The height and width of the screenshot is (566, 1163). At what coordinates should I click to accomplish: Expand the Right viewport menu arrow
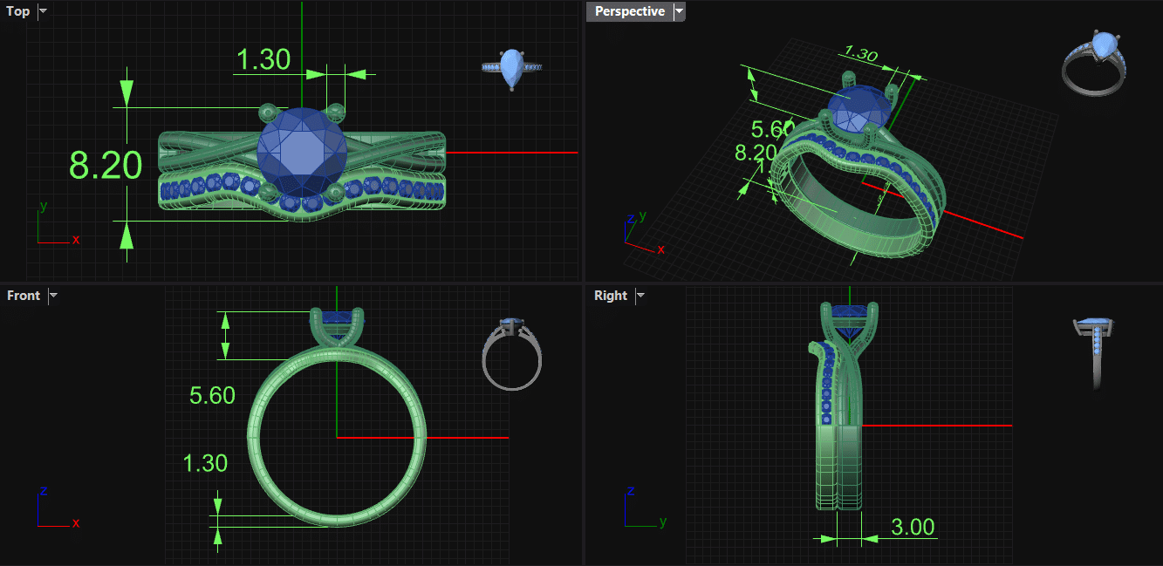640,296
